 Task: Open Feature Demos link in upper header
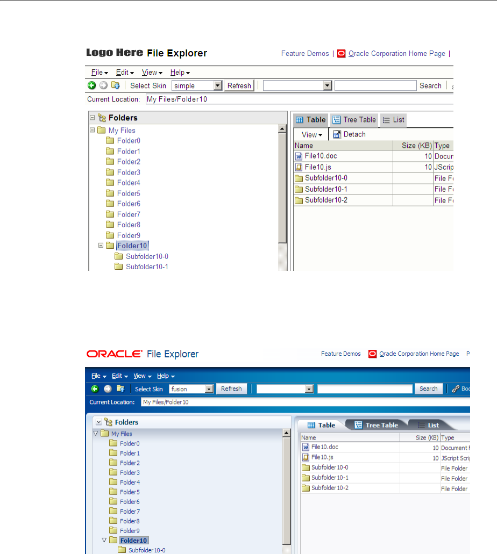point(305,54)
